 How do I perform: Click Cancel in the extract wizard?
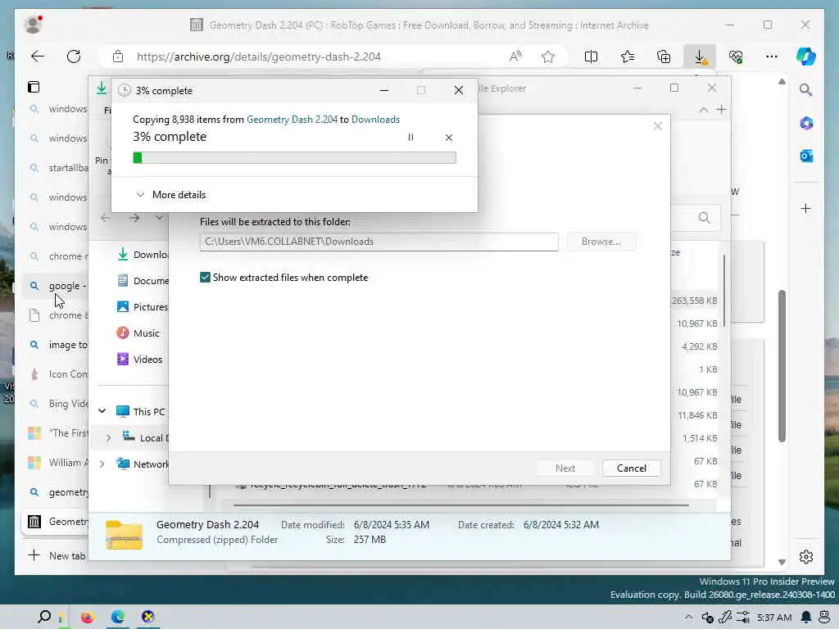[x=632, y=468]
